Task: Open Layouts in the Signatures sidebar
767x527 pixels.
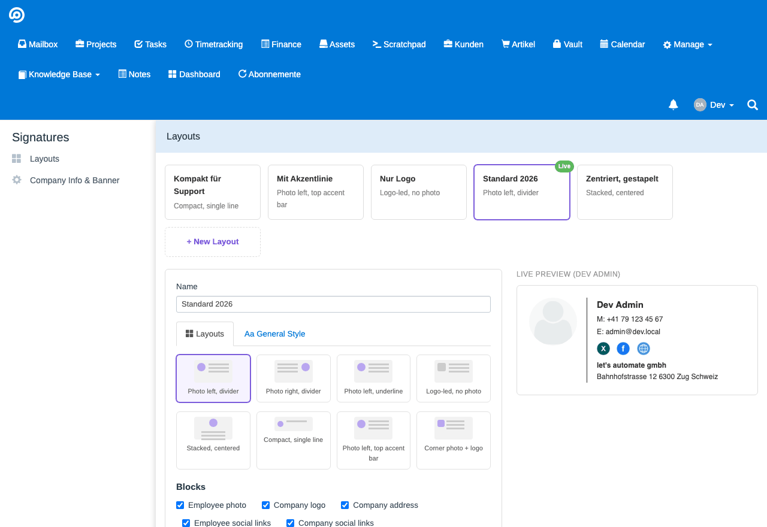Action: click(44, 159)
